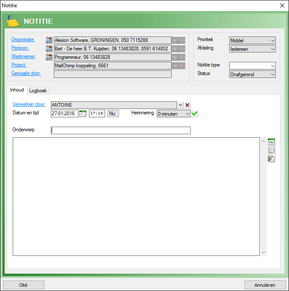Image resolution: width=289 pixels, height=291 pixels.
Task: Open the Verwerken door link
Action: [28, 104]
